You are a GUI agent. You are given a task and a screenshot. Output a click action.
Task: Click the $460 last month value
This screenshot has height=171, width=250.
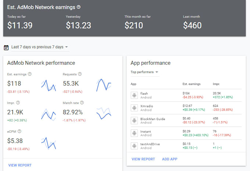(192, 25)
